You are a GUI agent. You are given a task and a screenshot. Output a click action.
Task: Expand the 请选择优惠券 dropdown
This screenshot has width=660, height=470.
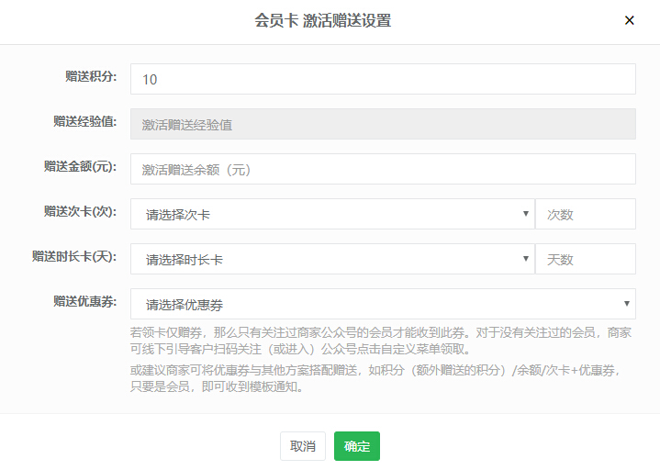coord(383,304)
